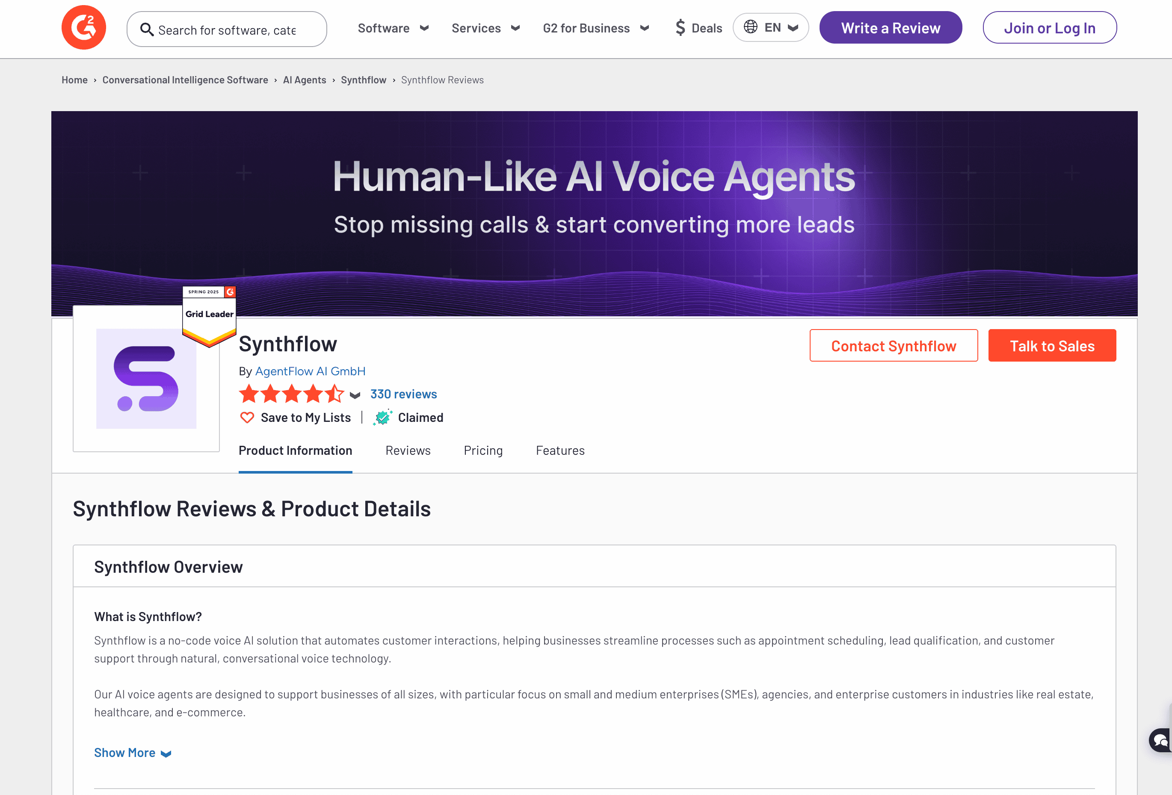Open AgentFlow AI GmbH vendor link
The width and height of the screenshot is (1172, 795).
click(x=310, y=371)
